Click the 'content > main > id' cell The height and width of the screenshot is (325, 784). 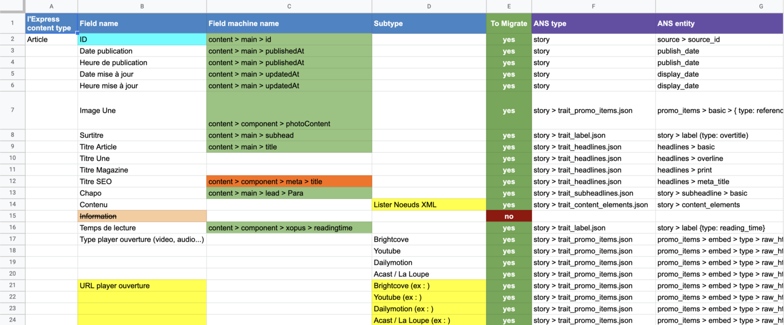[289, 40]
